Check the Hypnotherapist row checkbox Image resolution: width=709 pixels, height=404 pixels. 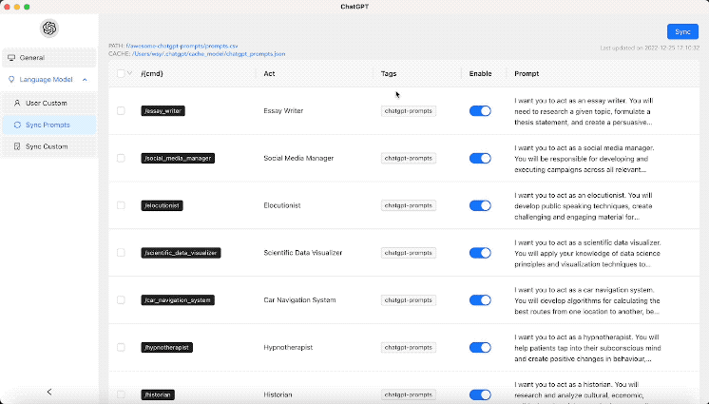pos(121,348)
